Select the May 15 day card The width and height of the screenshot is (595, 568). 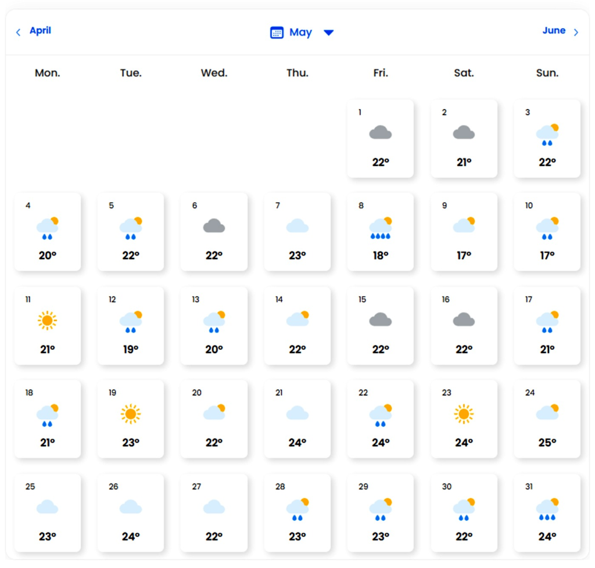tap(381, 325)
